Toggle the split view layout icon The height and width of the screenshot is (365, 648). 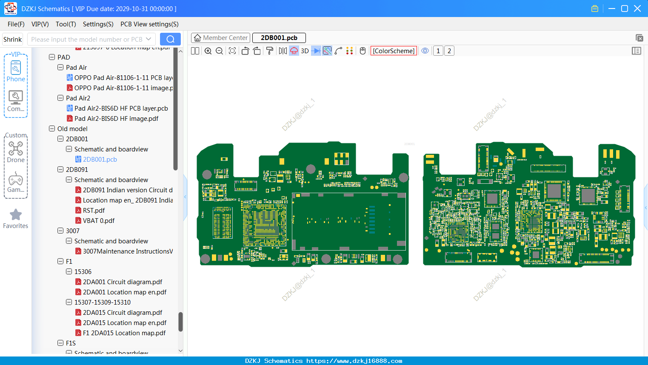195,51
